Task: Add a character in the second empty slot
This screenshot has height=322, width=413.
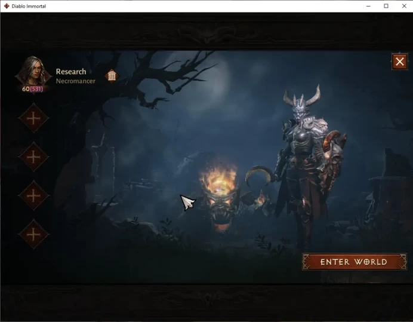Action: click(x=33, y=157)
